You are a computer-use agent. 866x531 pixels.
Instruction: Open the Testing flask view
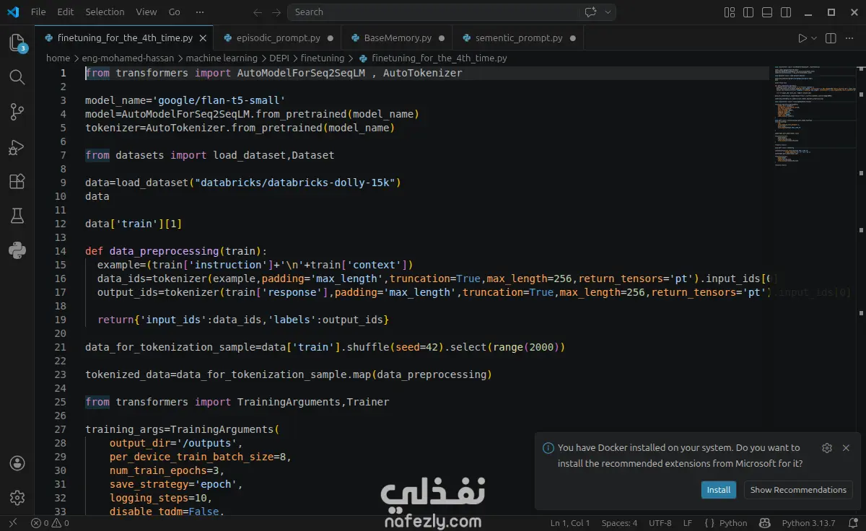(17, 216)
